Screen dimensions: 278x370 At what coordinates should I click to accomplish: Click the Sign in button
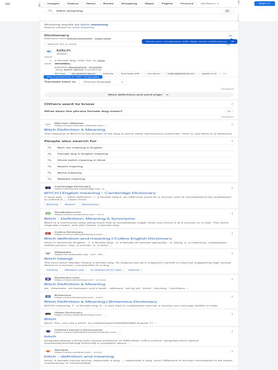(264, 4)
